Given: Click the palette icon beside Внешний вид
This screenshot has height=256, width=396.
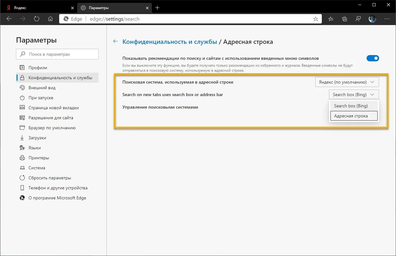Looking at the screenshot, I should click(x=22, y=88).
